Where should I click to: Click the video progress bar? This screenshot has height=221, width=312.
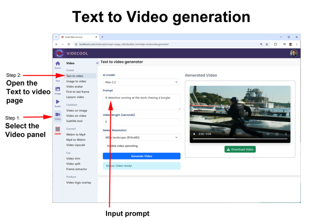(240, 139)
